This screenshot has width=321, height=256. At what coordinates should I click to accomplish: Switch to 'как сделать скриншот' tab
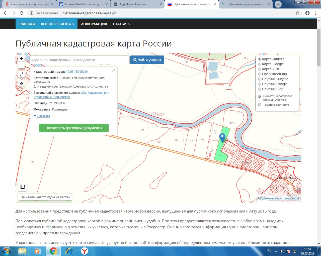click(x=29, y=4)
